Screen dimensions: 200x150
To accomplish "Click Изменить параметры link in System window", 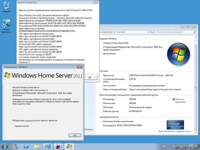I will point(180,101).
